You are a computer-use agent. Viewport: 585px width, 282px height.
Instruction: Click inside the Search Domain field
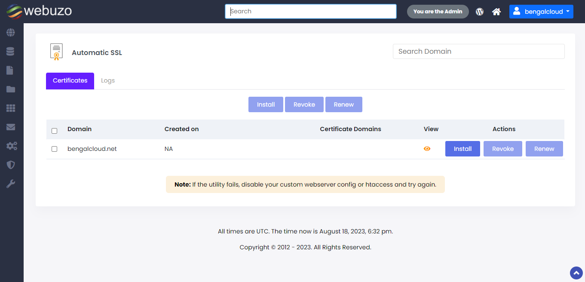point(478,51)
